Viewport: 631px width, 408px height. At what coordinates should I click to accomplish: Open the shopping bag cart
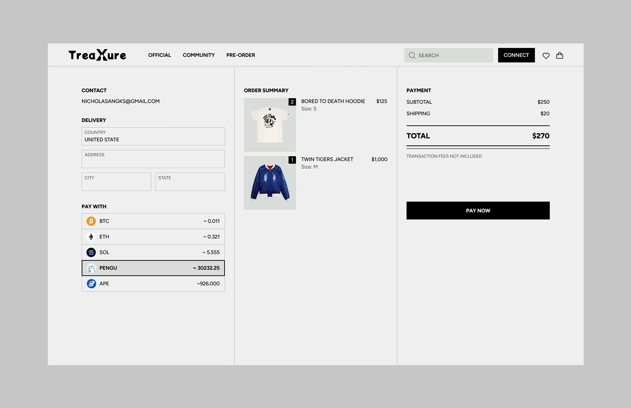pyautogui.click(x=559, y=55)
